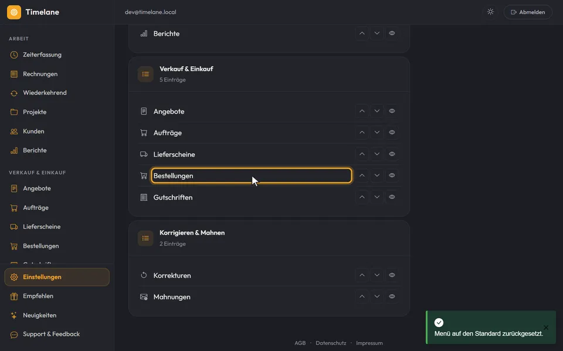
Task: Click the Wiederkehrend recurring icon in sidebar
Action: [14, 93]
